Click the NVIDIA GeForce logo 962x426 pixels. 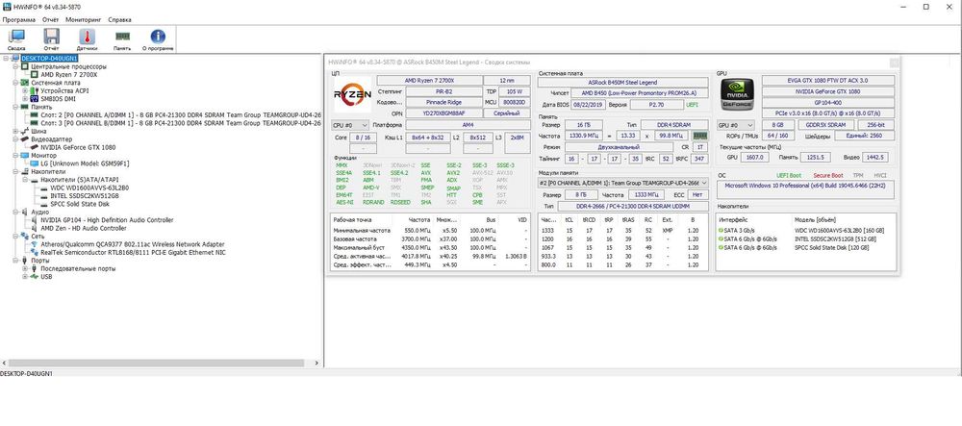(x=737, y=96)
